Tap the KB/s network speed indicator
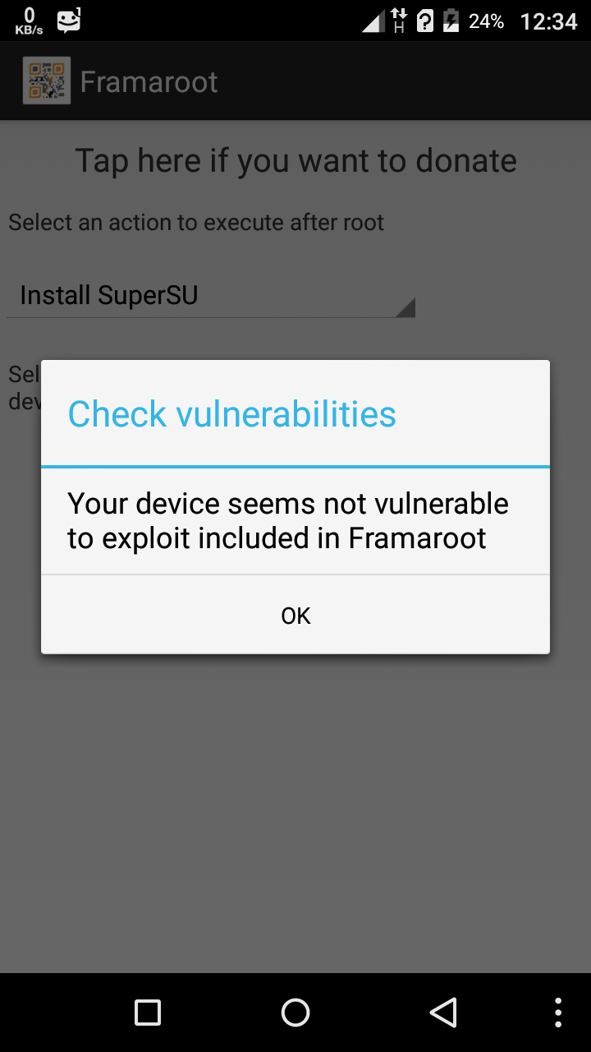The height and width of the screenshot is (1052, 591). coord(29,21)
